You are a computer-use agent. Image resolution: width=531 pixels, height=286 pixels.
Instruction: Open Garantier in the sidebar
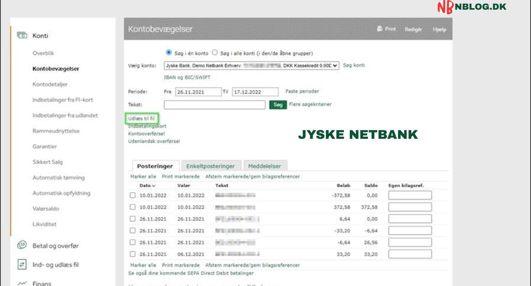[45, 147]
